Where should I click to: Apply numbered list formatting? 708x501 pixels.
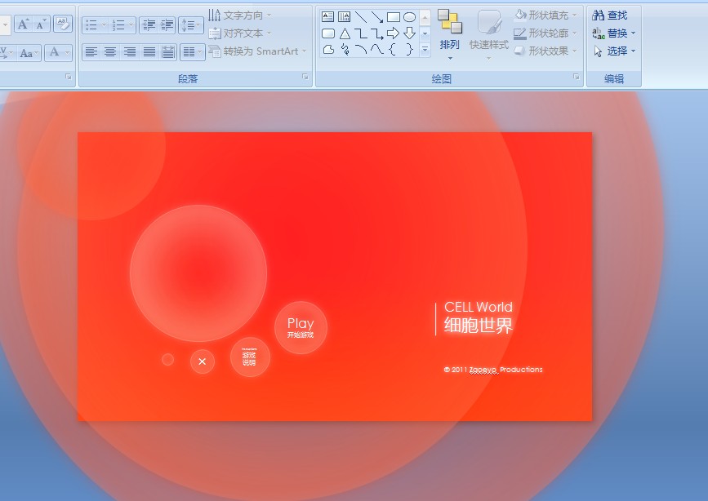[x=118, y=24]
